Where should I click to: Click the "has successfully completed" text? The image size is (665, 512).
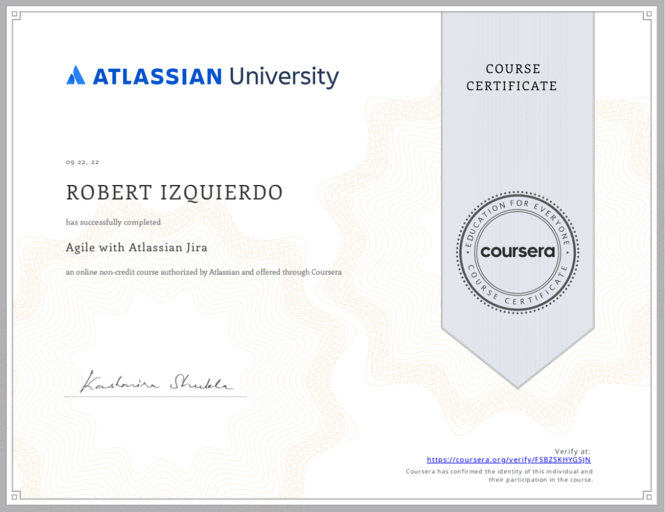113,222
